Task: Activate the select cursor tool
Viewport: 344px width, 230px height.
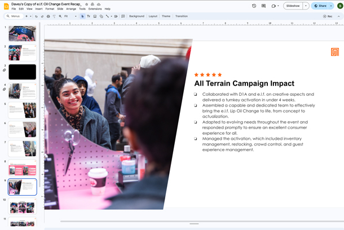Action: [82, 16]
